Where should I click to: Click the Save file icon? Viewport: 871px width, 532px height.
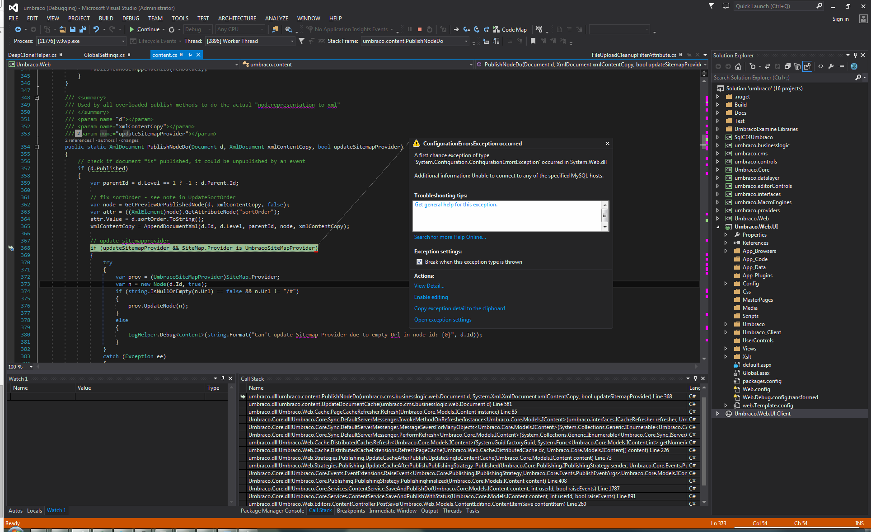(x=72, y=29)
